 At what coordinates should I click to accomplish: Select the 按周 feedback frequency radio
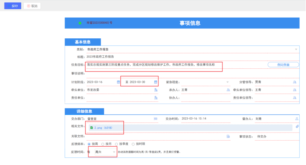click(89, 144)
